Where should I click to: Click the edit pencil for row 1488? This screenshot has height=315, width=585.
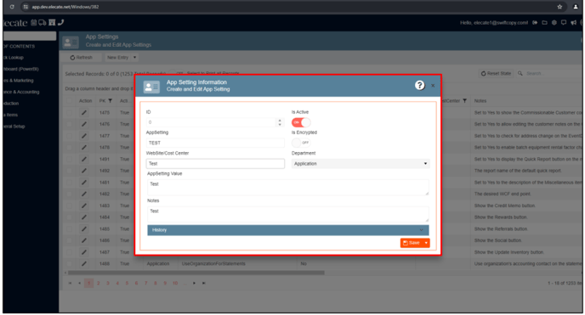84,263
